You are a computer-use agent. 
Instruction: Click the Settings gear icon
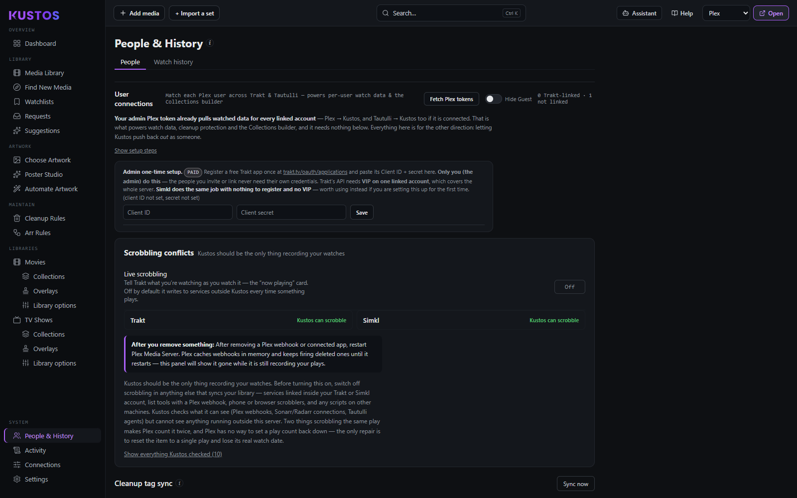pyautogui.click(x=17, y=479)
